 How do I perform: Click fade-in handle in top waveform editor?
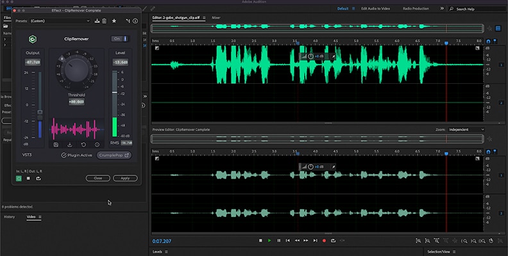pos(157,48)
